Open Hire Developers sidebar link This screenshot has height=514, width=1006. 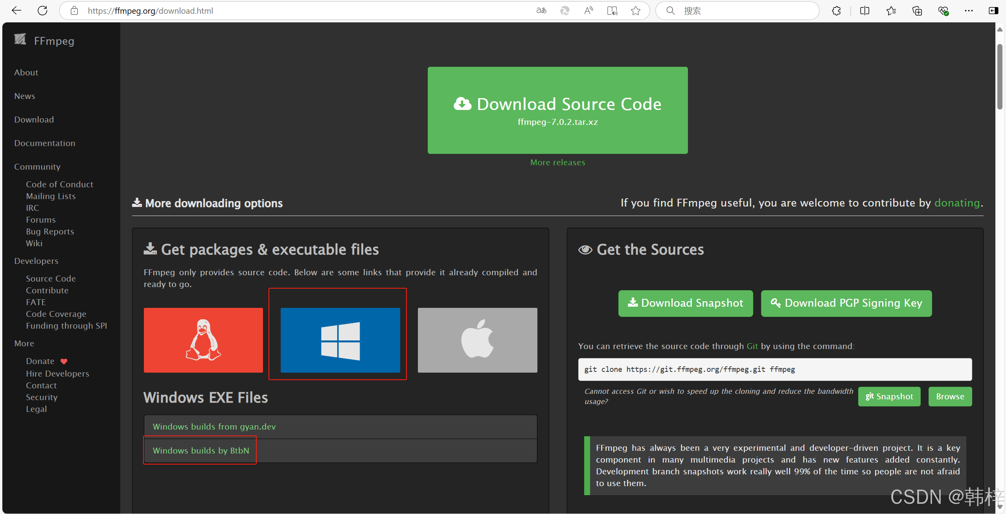coord(58,374)
